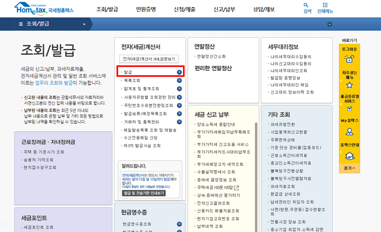Click 전자(세금)계산서 XML원본보기 button
The height and width of the screenshot is (232, 381).
pyautogui.click(x=149, y=59)
